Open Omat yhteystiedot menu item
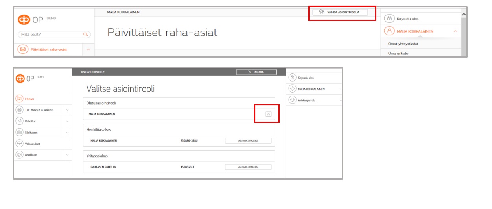Image resolution: width=492 pixels, height=209 pixels. [x=403, y=44]
